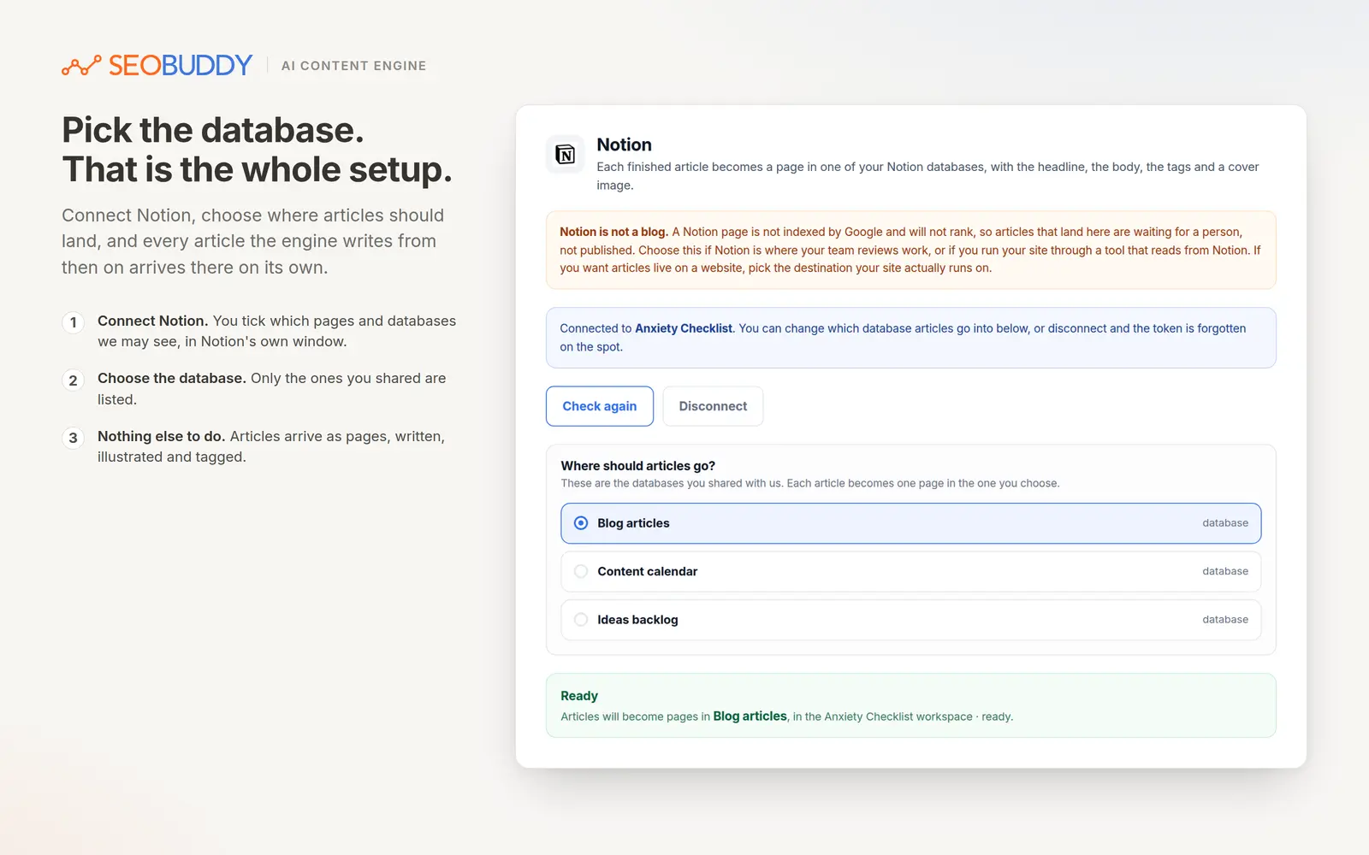Click 'database' label on Content calendar row
1369x855 pixels.
[x=1225, y=571]
